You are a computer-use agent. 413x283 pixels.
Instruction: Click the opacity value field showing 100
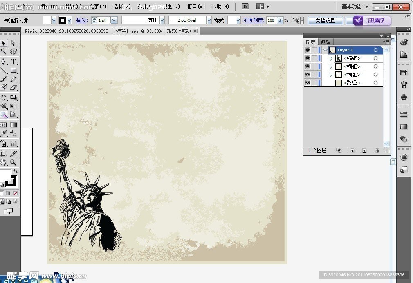click(271, 20)
